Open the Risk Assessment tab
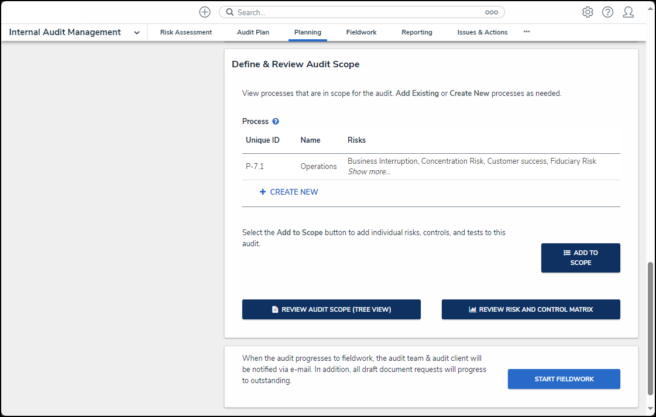This screenshot has width=656, height=417. pyautogui.click(x=186, y=32)
